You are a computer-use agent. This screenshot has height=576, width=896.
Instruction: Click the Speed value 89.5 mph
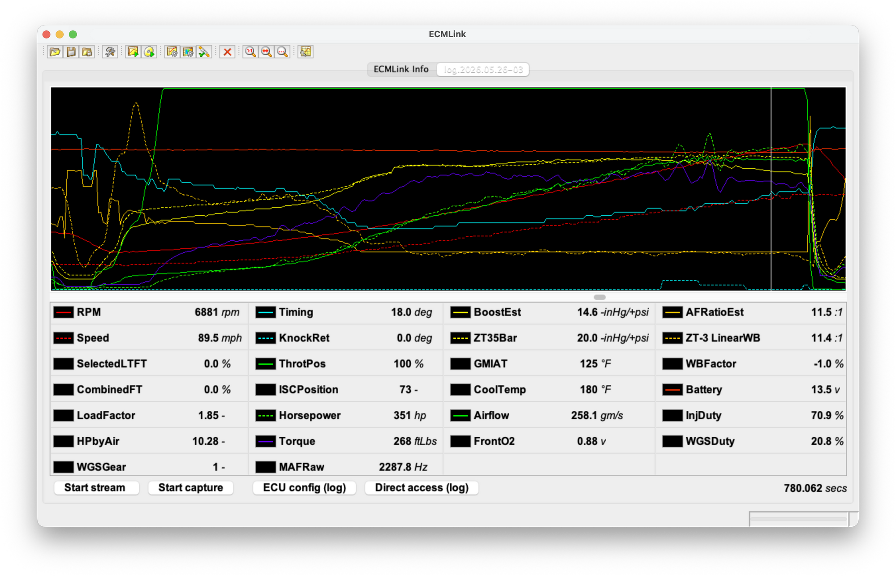pos(220,338)
